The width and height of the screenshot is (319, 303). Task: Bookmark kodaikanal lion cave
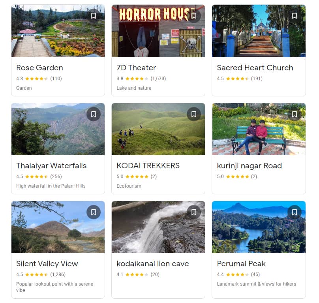pyautogui.click(x=194, y=212)
